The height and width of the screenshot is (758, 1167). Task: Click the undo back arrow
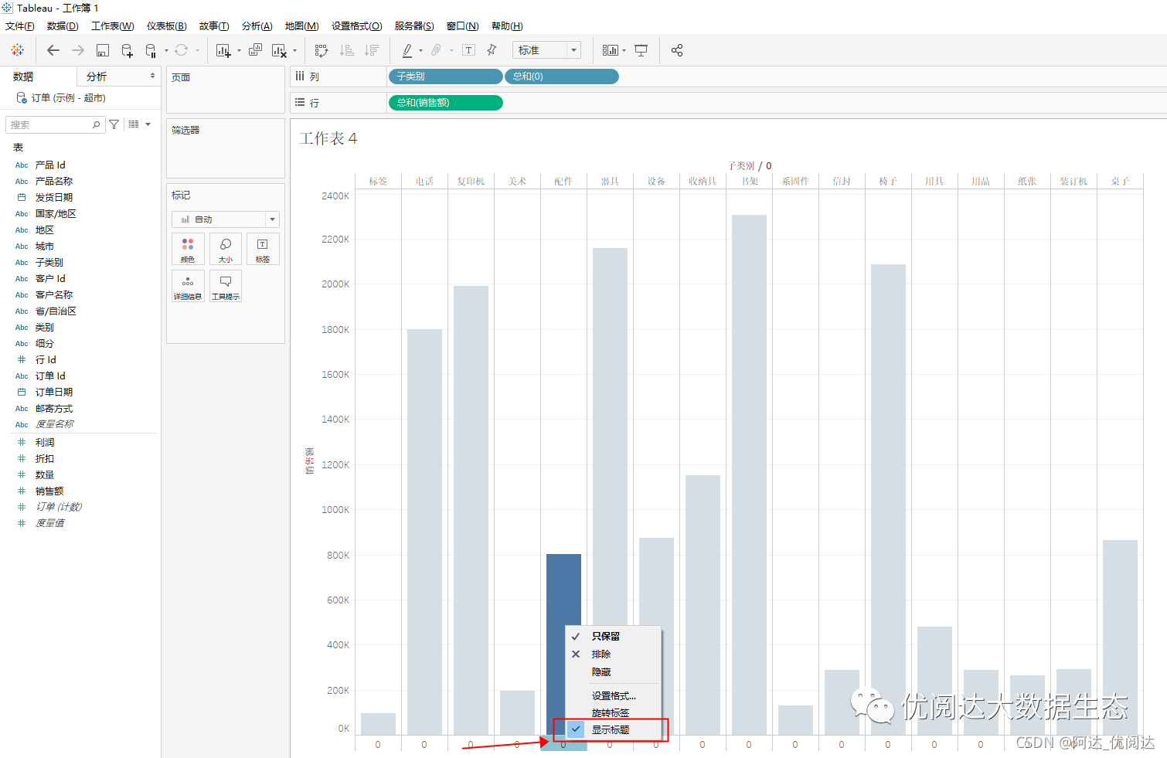(x=53, y=50)
